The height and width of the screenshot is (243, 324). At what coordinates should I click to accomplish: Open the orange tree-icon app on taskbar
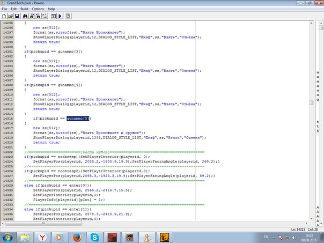[165, 238]
